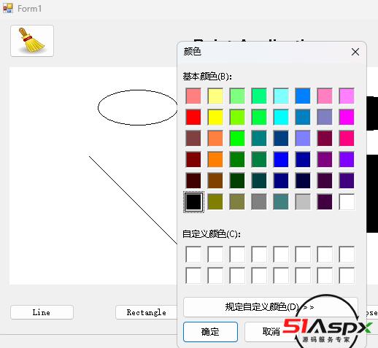The width and height of the screenshot is (378, 348).
Task: Pick the pure red basic color swatch
Action: (x=193, y=117)
